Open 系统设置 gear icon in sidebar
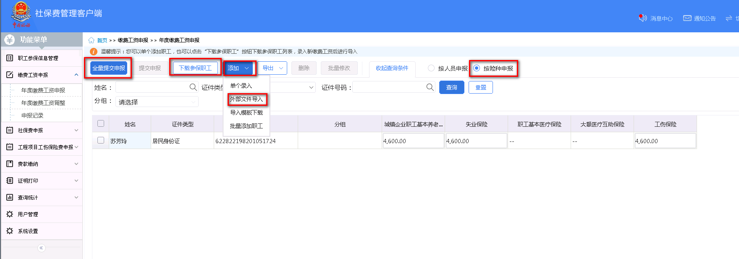739x259 pixels. [10, 231]
